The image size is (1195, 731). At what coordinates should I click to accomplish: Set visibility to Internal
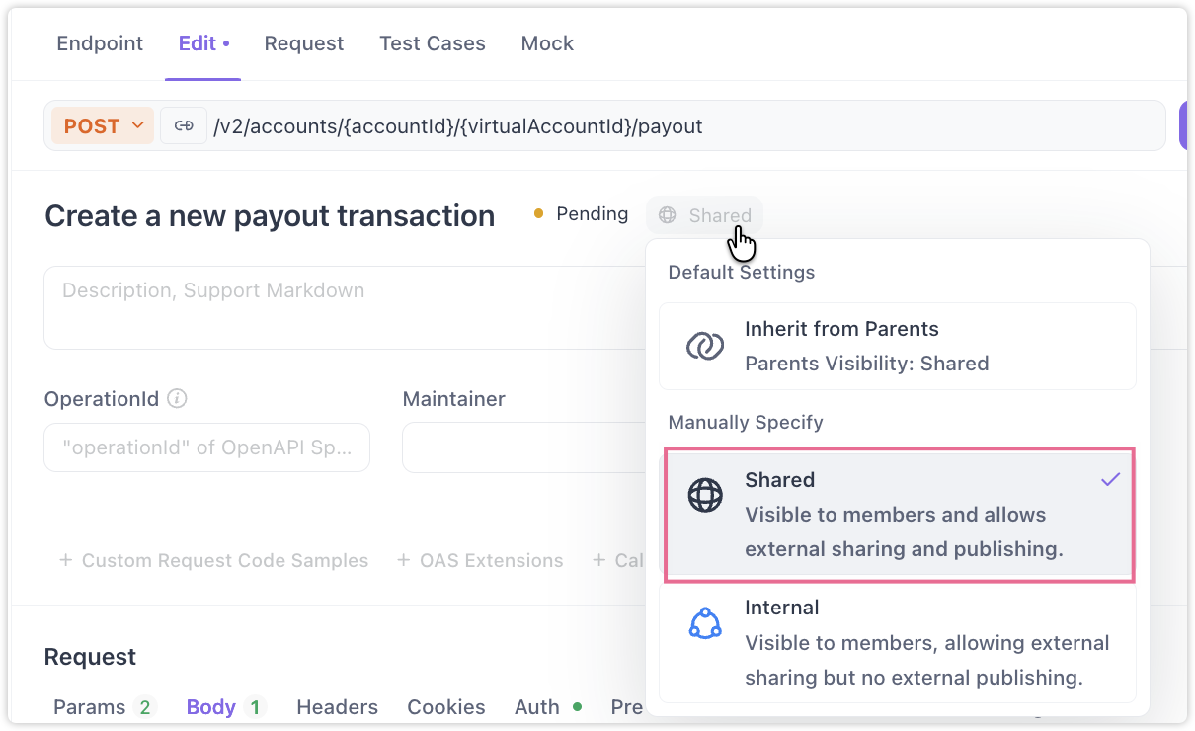pyautogui.click(x=897, y=642)
